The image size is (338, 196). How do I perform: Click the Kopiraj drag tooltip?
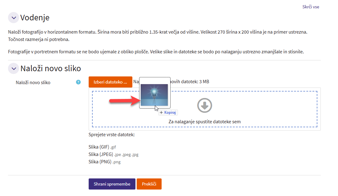tap(168, 113)
